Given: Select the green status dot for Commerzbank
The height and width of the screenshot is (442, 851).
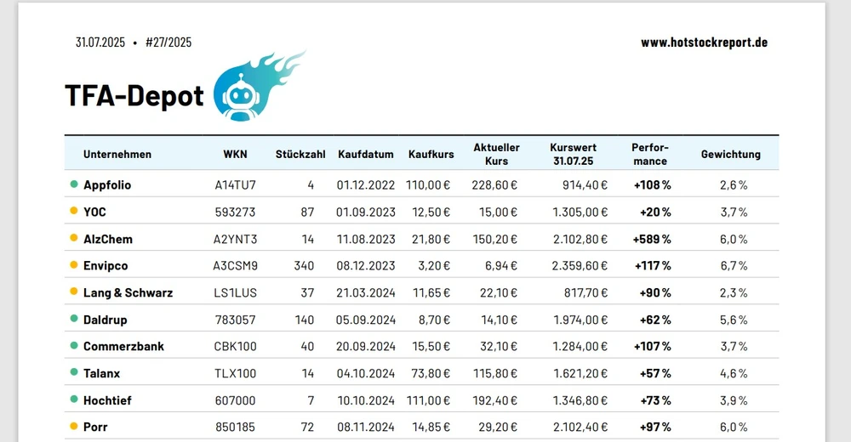Looking at the screenshot, I should [74, 346].
